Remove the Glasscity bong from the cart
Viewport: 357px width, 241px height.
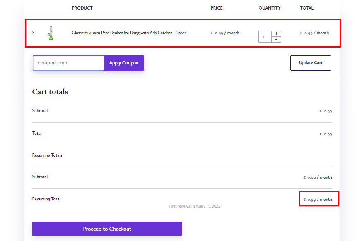pyautogui.click(x=33, y=32)
